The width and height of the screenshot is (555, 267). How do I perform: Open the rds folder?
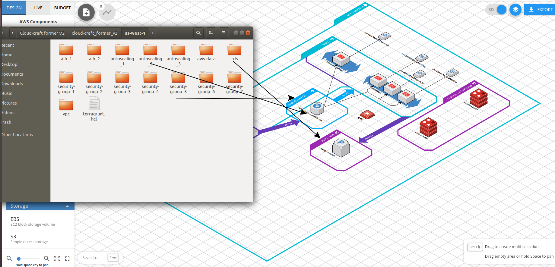coord(234,52)
